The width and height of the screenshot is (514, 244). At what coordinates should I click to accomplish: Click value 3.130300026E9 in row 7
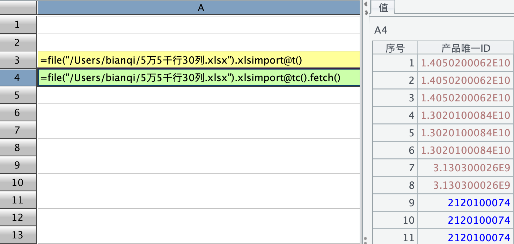[466, 168]
